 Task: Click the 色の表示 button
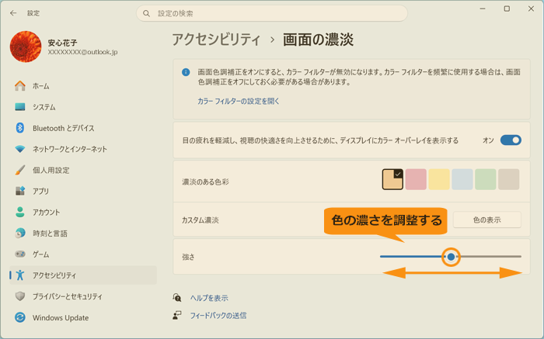coord(486,220)
